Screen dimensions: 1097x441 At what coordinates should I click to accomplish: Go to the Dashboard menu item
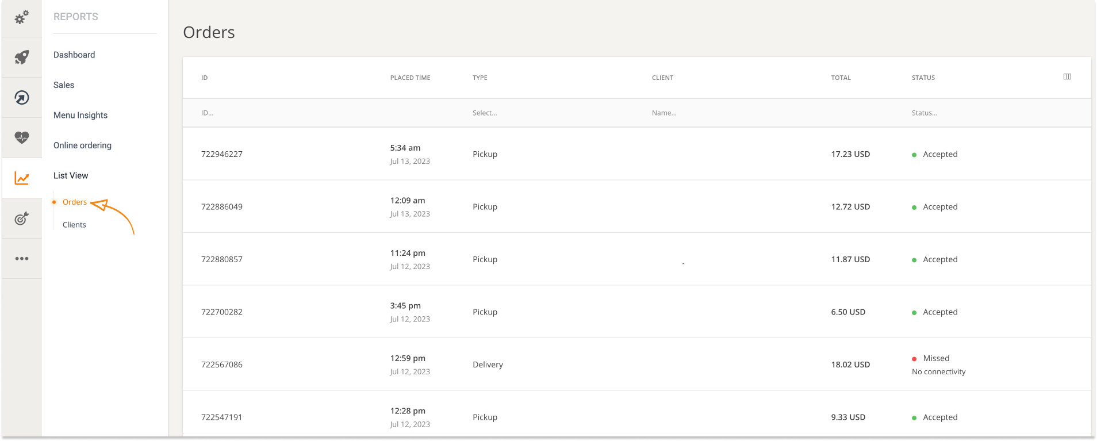click(74, 55)
